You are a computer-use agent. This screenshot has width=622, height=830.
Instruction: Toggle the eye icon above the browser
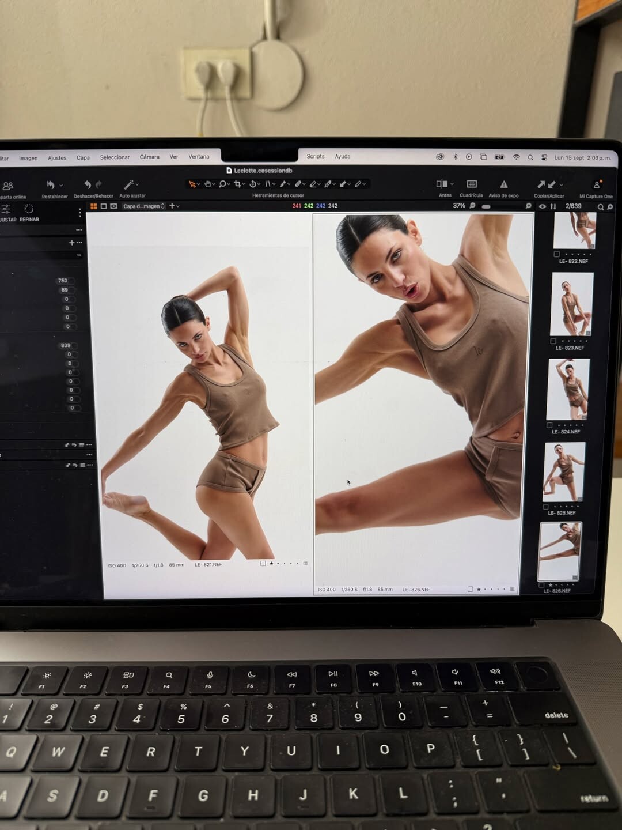542,206
